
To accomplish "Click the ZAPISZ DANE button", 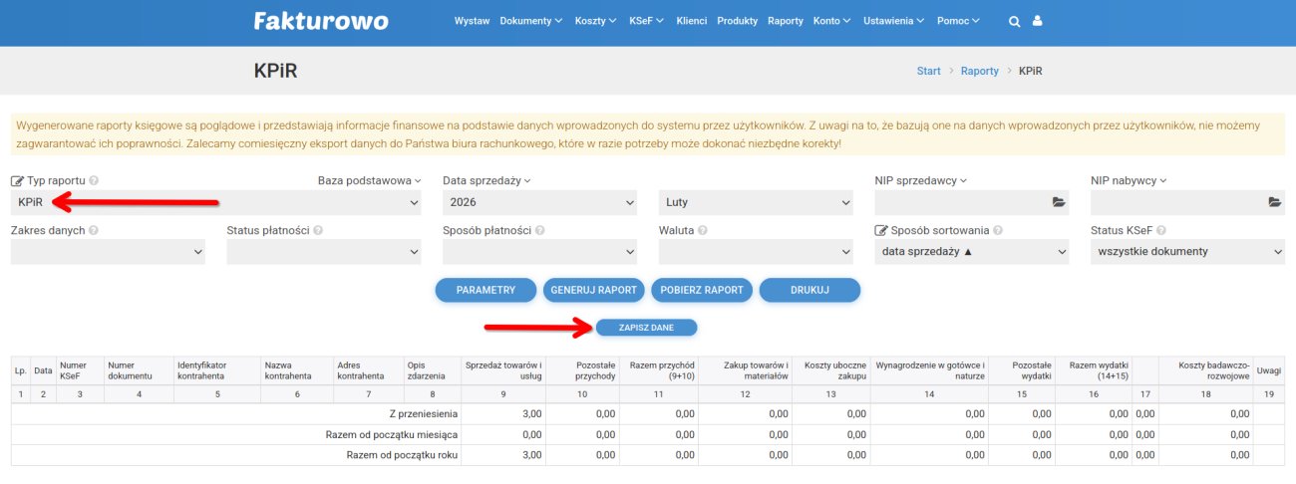I will pos(646,327).
